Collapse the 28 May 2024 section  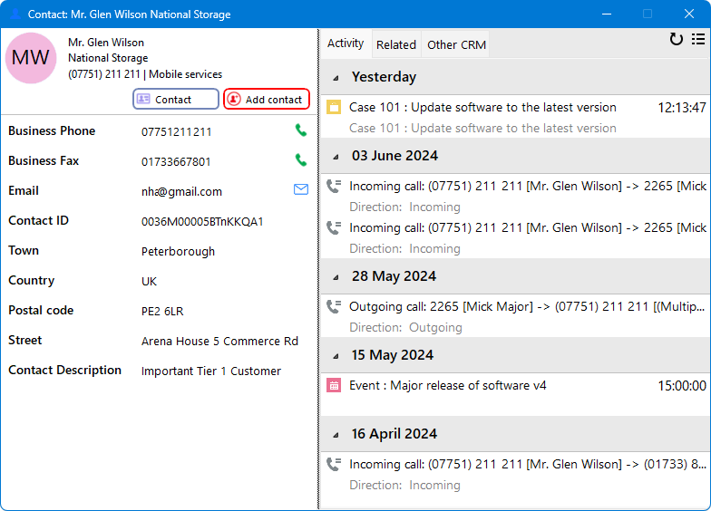point(336,276)
